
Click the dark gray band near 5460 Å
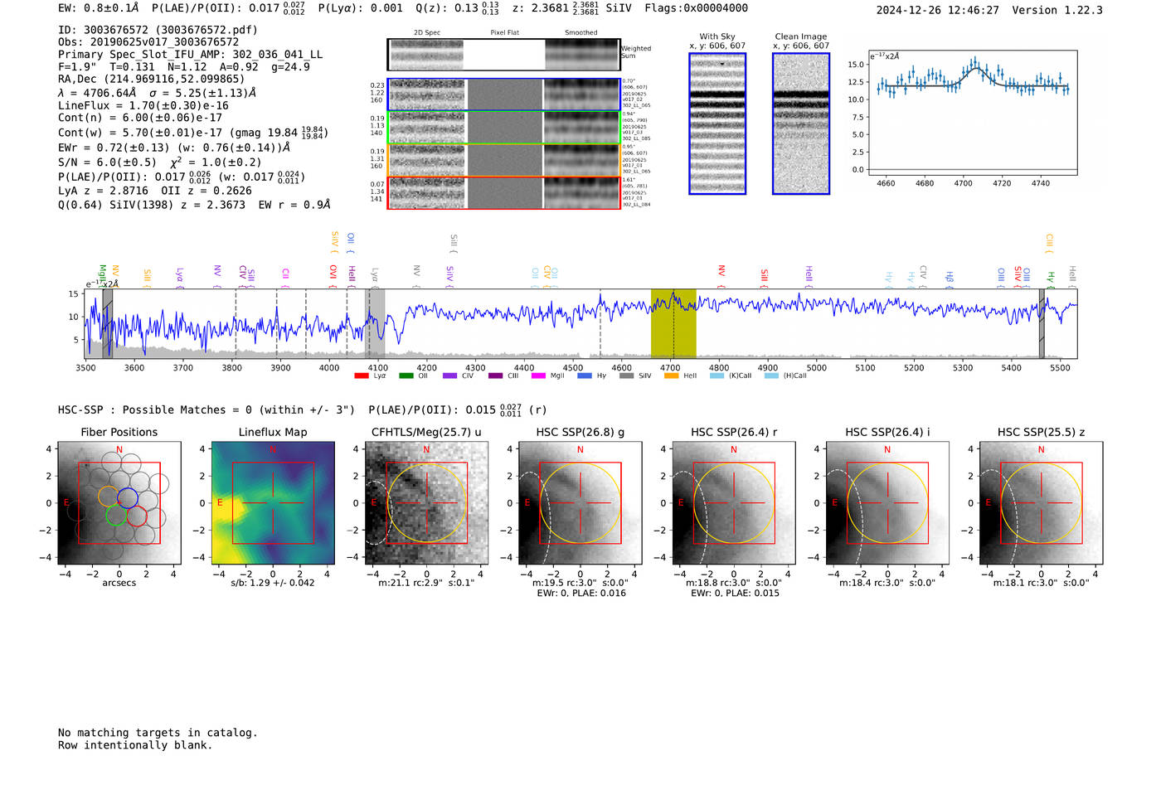(1042, 323)
